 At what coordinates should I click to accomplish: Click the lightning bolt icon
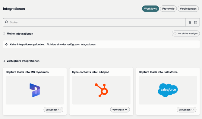click(x=6, y=44)
